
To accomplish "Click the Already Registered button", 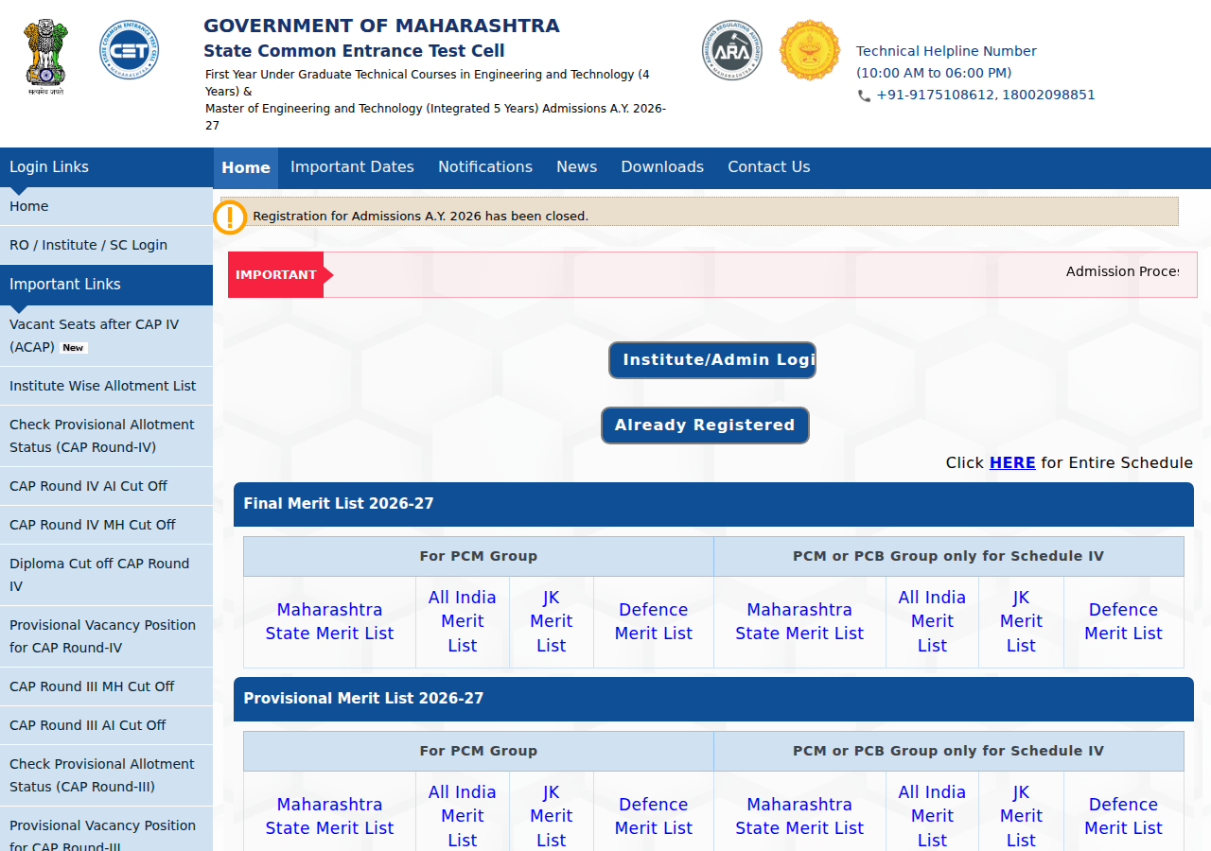I will [x=705, y=425].
